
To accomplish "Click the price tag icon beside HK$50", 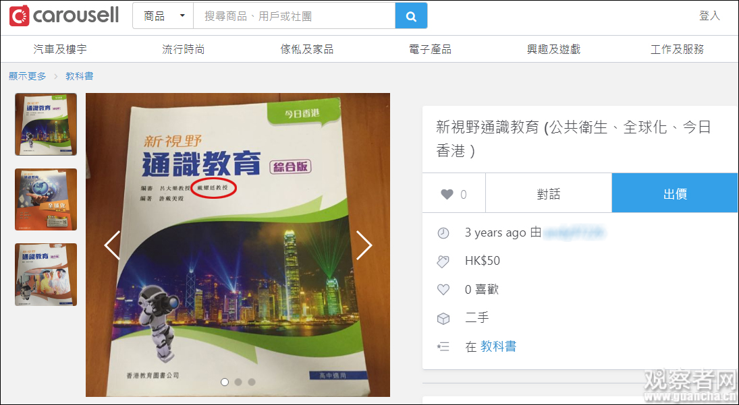I will [443, 261].
